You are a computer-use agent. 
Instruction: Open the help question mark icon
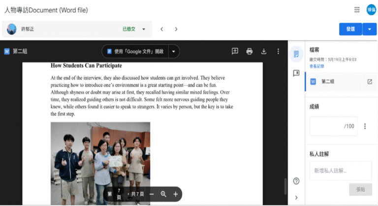coord(296,181)
